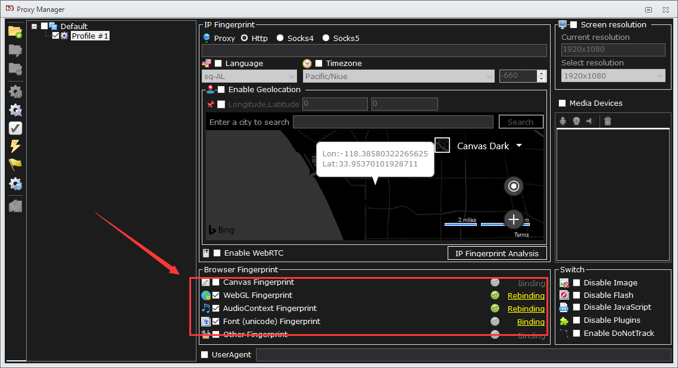
Task: Click the map locate-me target button
Action: pos(513,186)
